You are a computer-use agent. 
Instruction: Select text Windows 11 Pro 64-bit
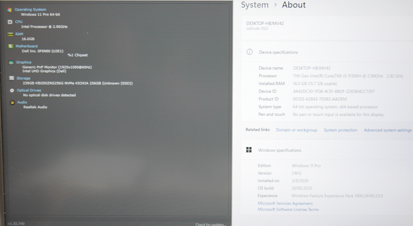[x=41, y=14]
